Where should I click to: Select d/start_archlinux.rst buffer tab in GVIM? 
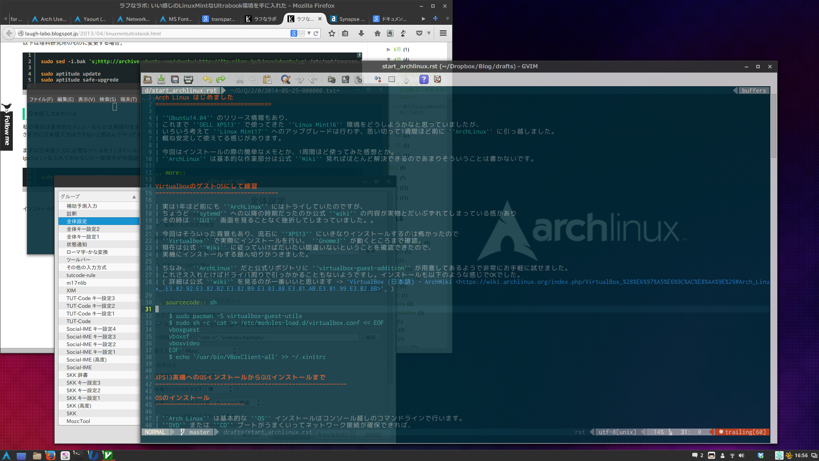tap(180, 90)
